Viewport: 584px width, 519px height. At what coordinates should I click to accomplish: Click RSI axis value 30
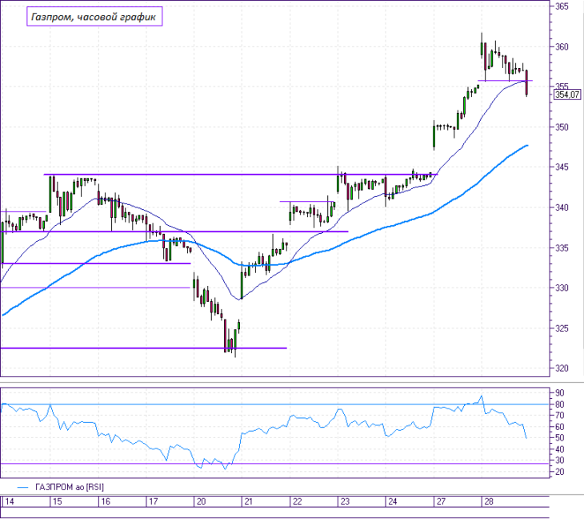coord(559,461)
